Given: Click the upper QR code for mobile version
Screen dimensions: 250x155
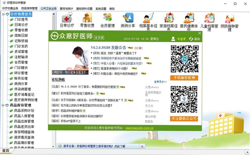Looking at the screenshot, I should pos(184,59).
